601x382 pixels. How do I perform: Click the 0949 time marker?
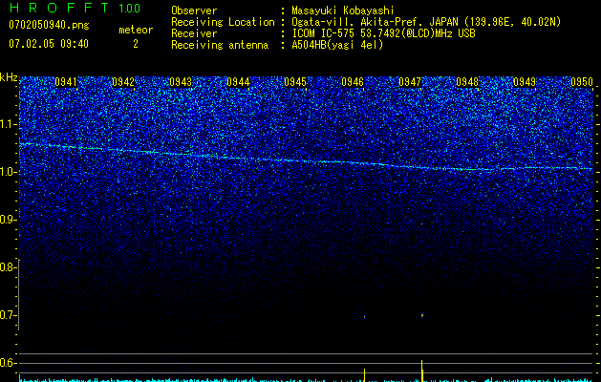[x=525, y=82]
